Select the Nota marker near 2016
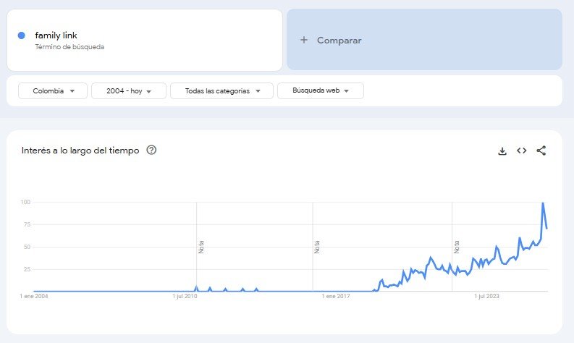 point(317,247)
